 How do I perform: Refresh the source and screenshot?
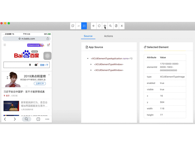coord(99,26)
